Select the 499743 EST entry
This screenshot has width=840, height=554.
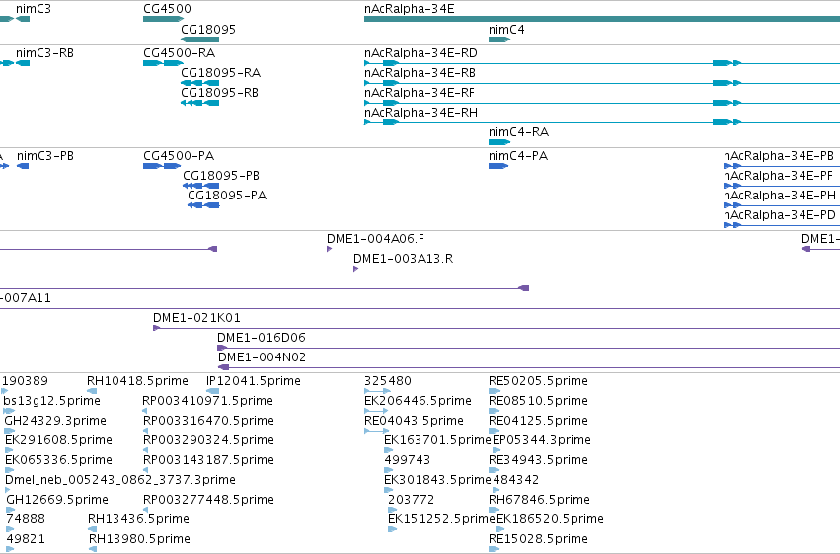click(x=408, y=460)
